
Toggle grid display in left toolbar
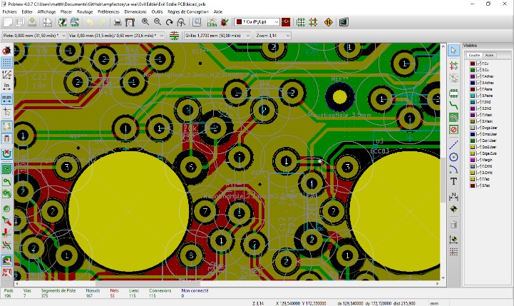[x=6, y=62]
